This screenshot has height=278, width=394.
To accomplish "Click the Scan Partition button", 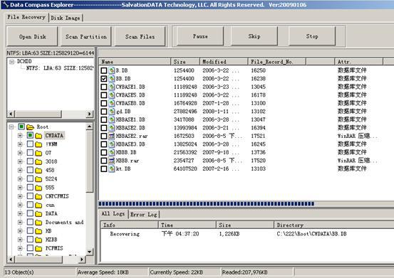I will pyautogui.click(x=86, y=36).
